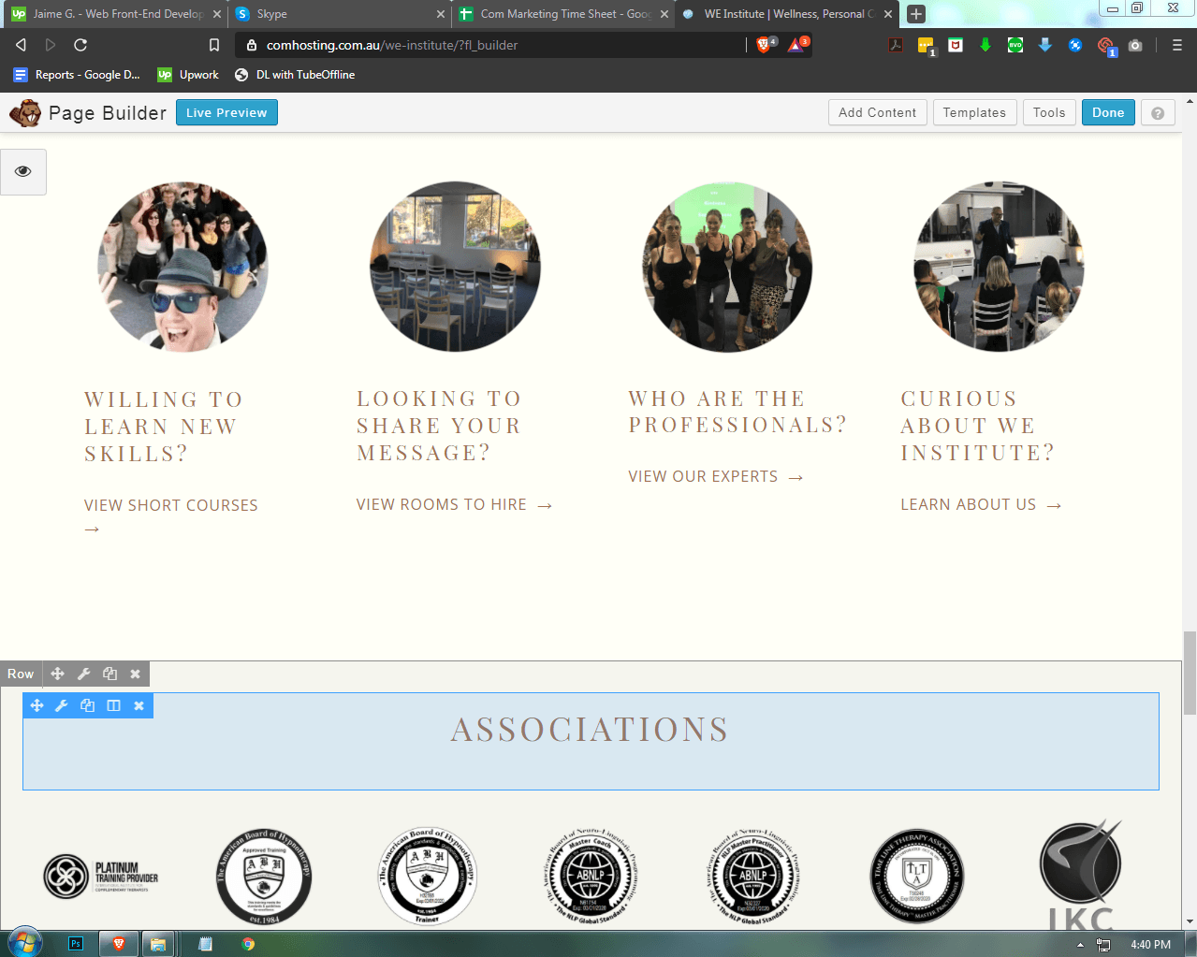Viewport: 1197px width, 957px height.
Task: Reload the current page
Action: (80, 45)
